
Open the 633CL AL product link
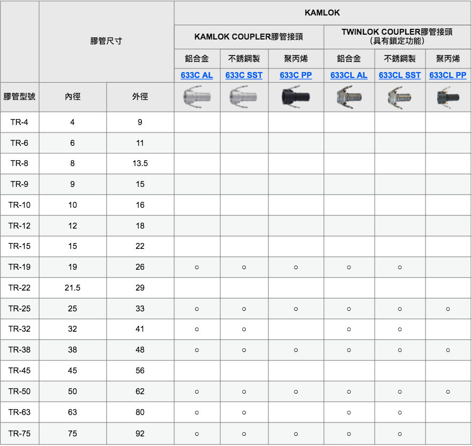(349, 75)
